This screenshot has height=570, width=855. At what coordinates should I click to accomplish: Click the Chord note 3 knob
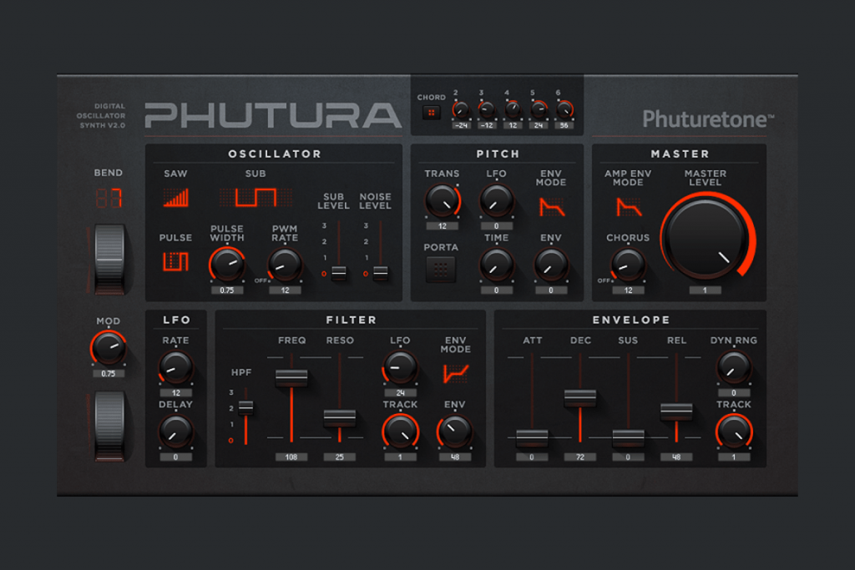[487, 109]
